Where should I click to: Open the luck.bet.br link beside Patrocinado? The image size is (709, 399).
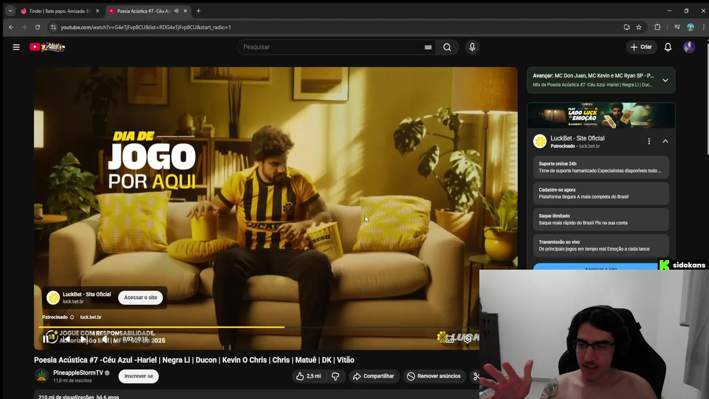coord(91,318)
